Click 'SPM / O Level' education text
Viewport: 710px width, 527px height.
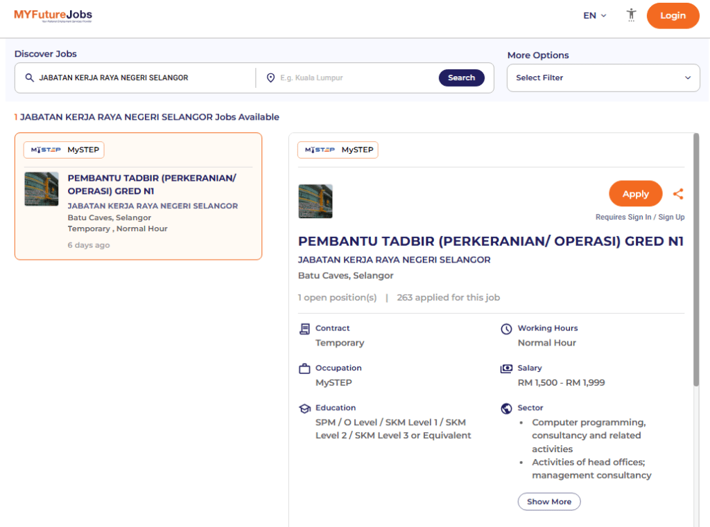(393, 429)
